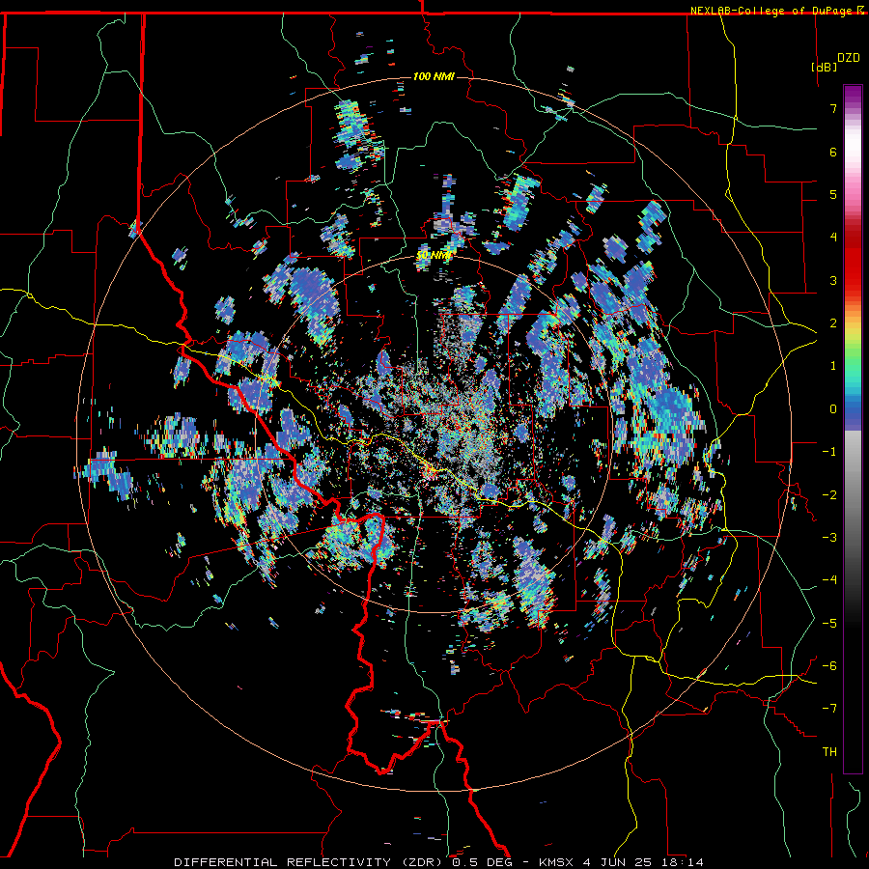Click the color scale at value 7
Screen dimensions: 869x869
coord(853,108)
